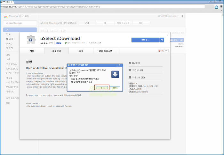Click the 94.53KB size value
This screenshot has height=155, width=224.
pyautogui.click(x=138, y=89)
